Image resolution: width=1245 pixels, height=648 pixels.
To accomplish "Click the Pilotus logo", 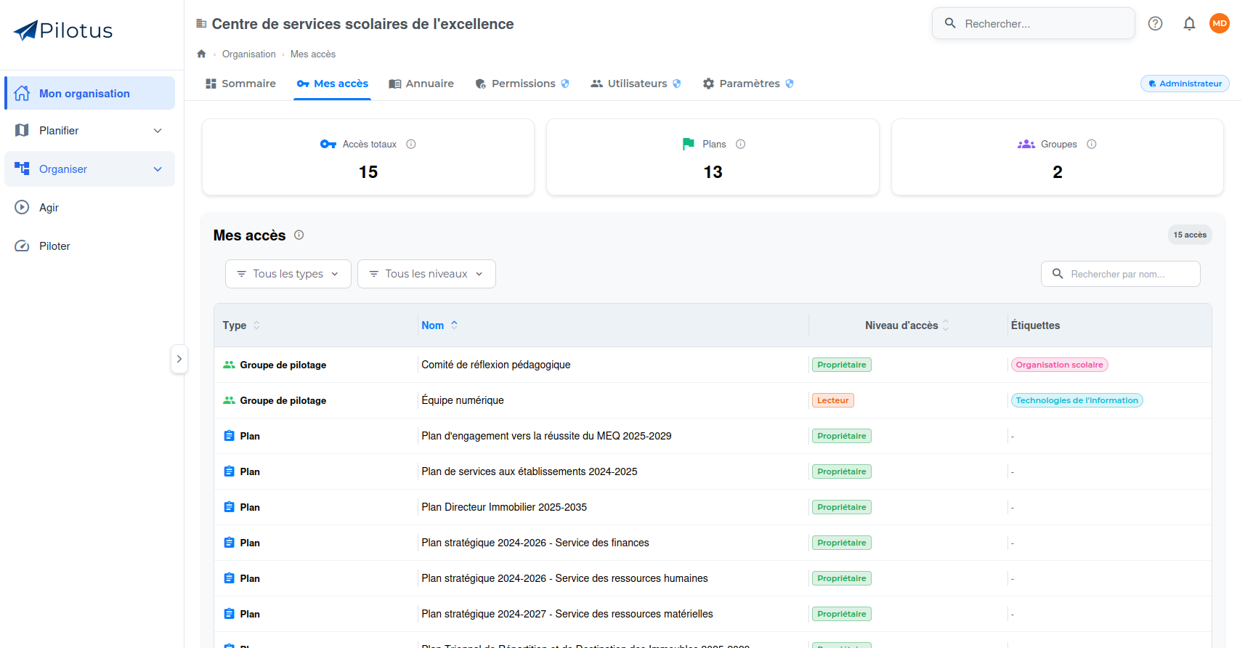I will [63, 31].
